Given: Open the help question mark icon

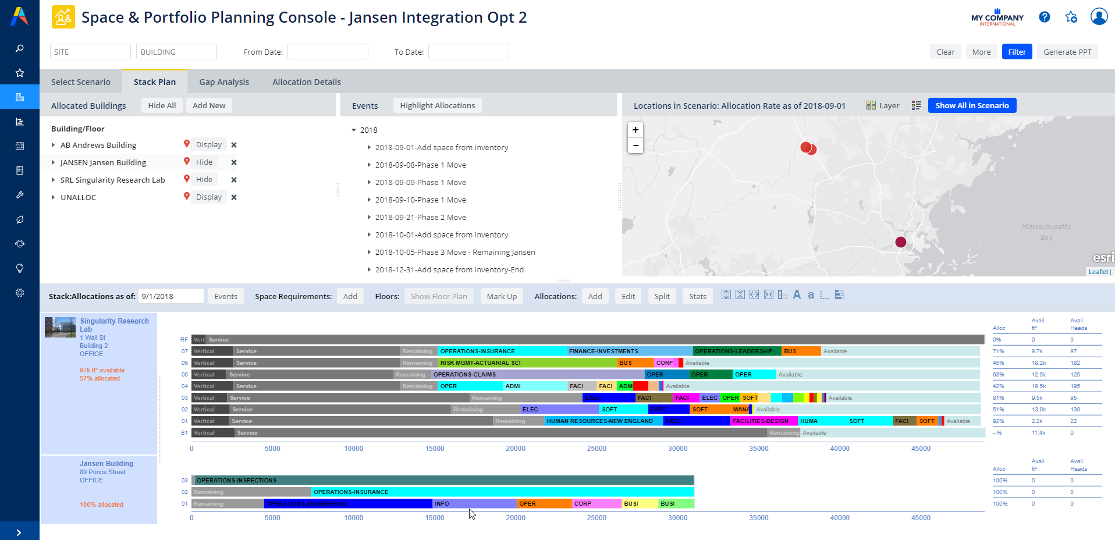Looking at the screenshot, I should pos(1044,17).
